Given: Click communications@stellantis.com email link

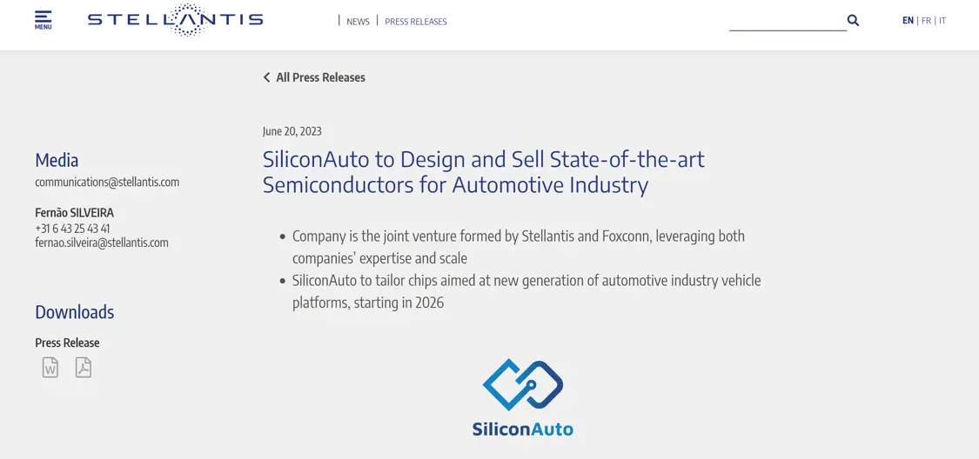Looking at the screenshot, I should click(107, 182).
